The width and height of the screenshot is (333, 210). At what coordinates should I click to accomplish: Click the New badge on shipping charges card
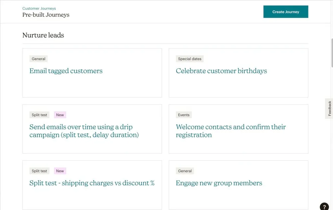[60, 171]
